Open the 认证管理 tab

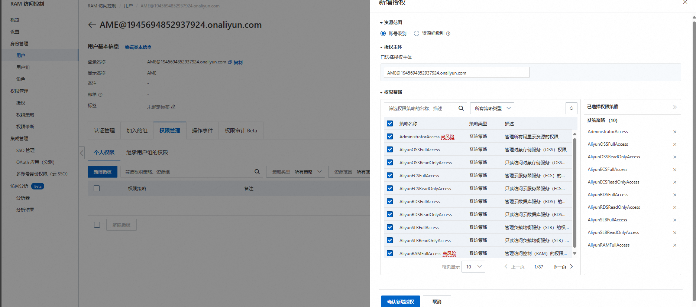(104, 131)
